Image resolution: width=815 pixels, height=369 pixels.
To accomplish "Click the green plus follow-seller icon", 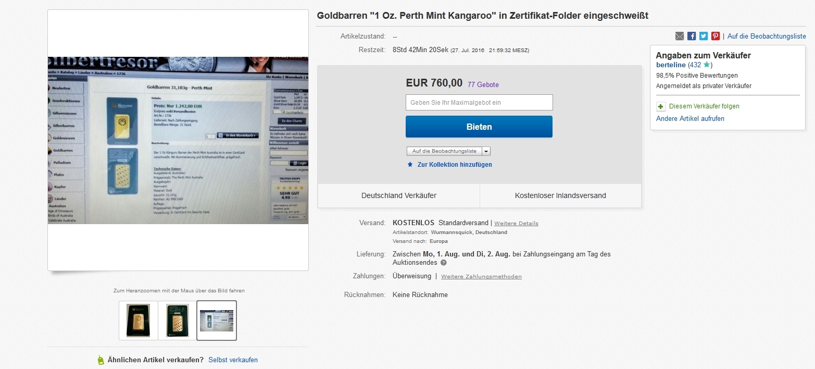I will point(661,106).
